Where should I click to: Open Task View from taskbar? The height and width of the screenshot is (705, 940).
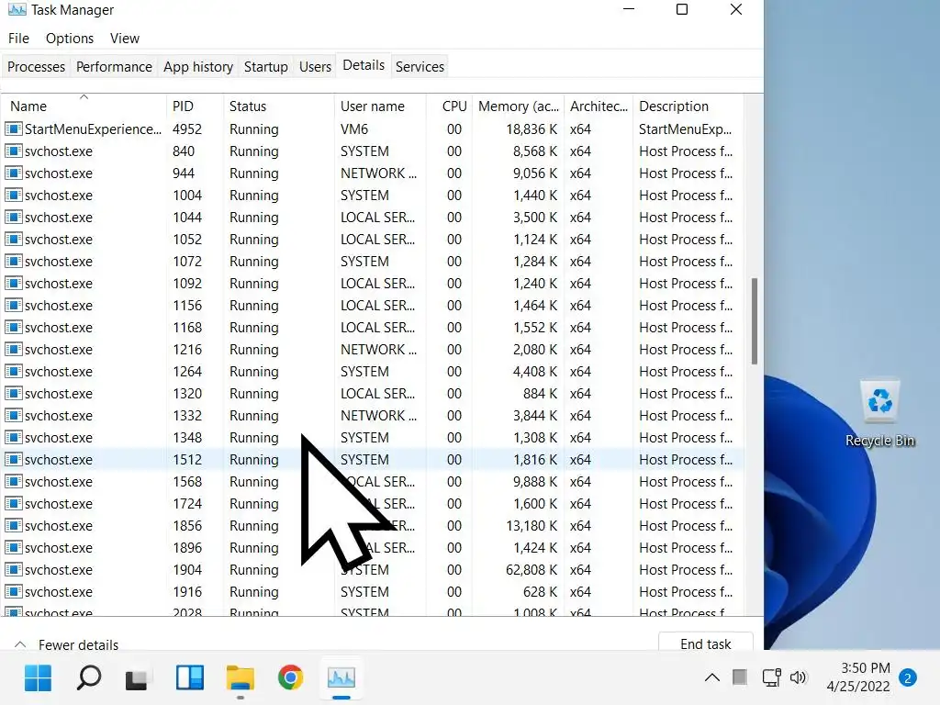(137, 679)
